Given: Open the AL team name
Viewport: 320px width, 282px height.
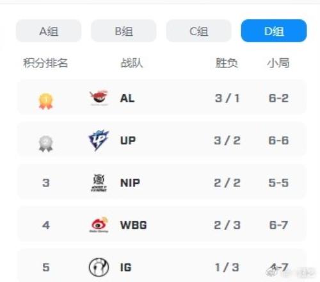Looking at the screenshot, I should 127,98.
